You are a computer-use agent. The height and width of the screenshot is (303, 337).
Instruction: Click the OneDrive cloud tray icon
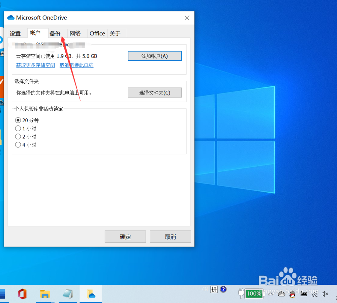pos(281,294)
